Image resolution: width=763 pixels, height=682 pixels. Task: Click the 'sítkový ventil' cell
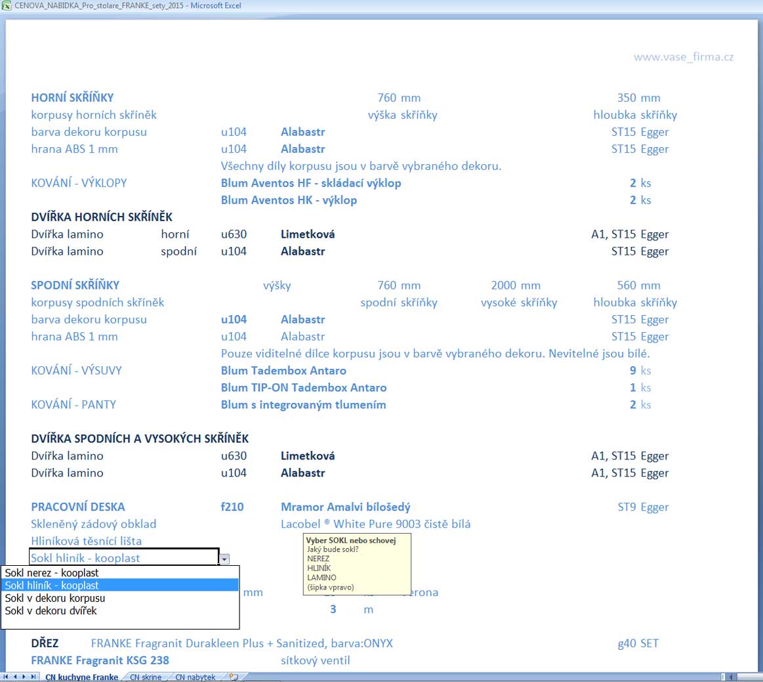316,660
